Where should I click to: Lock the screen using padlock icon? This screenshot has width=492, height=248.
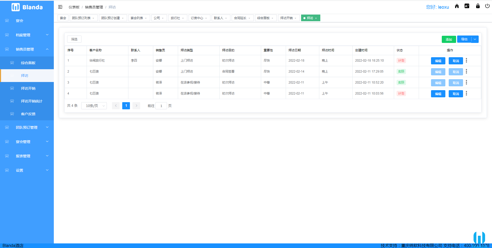point(478,6)
